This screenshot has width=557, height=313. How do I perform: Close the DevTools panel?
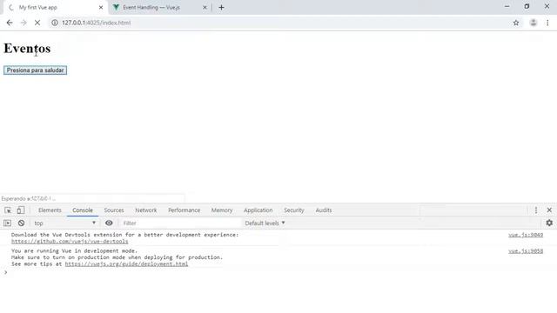pos(549,210)
